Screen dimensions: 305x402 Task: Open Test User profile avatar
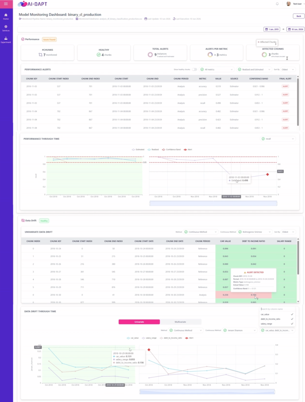click(x=289, y=4)
